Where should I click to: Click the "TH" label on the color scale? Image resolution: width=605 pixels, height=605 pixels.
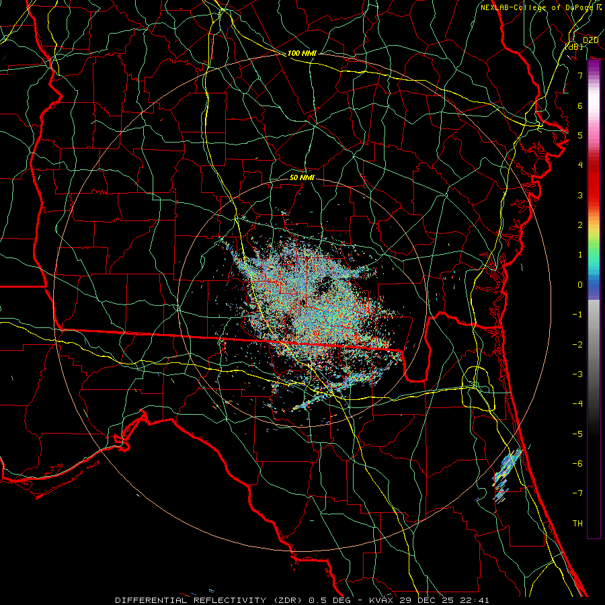pyautogui.click(x=577, y=524)
